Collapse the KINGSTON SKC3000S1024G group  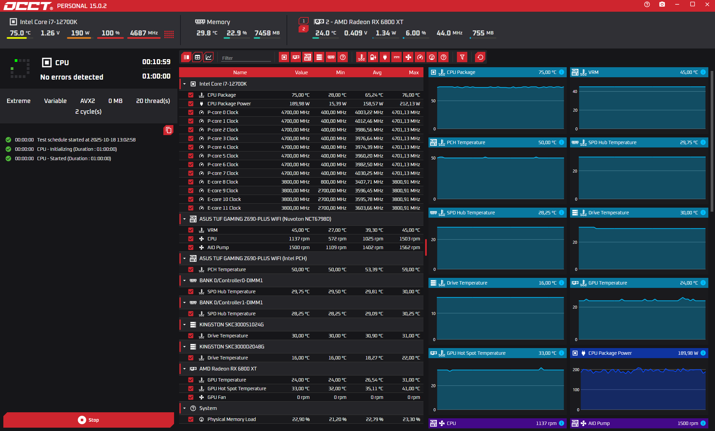click(184, 325)
